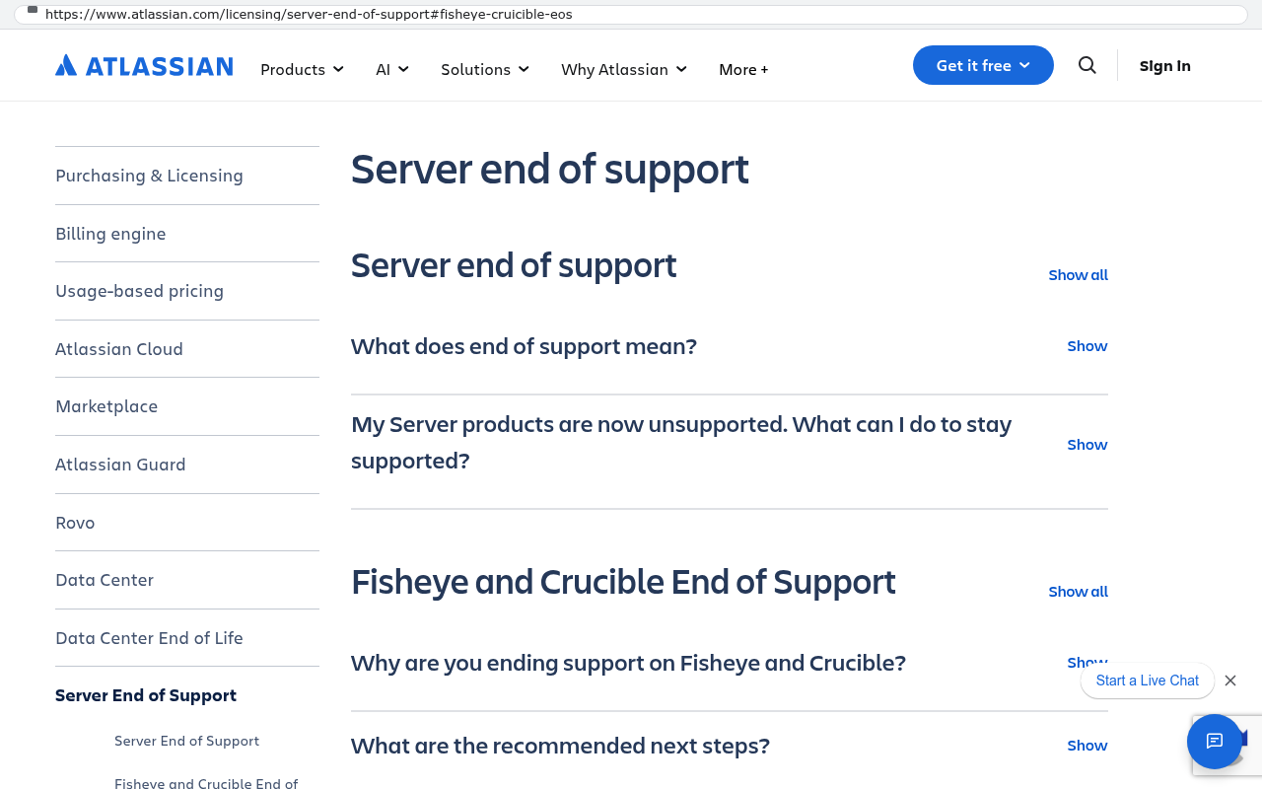The image size is (1262, 789).
Task: Open the Why Atlassian dropdown
Action: point(624,69)
